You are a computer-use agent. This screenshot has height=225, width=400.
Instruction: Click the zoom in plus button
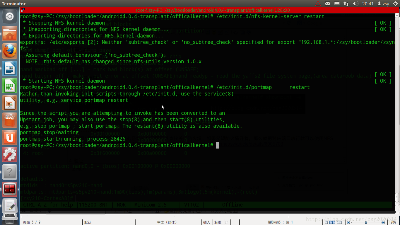click(383, 222)
